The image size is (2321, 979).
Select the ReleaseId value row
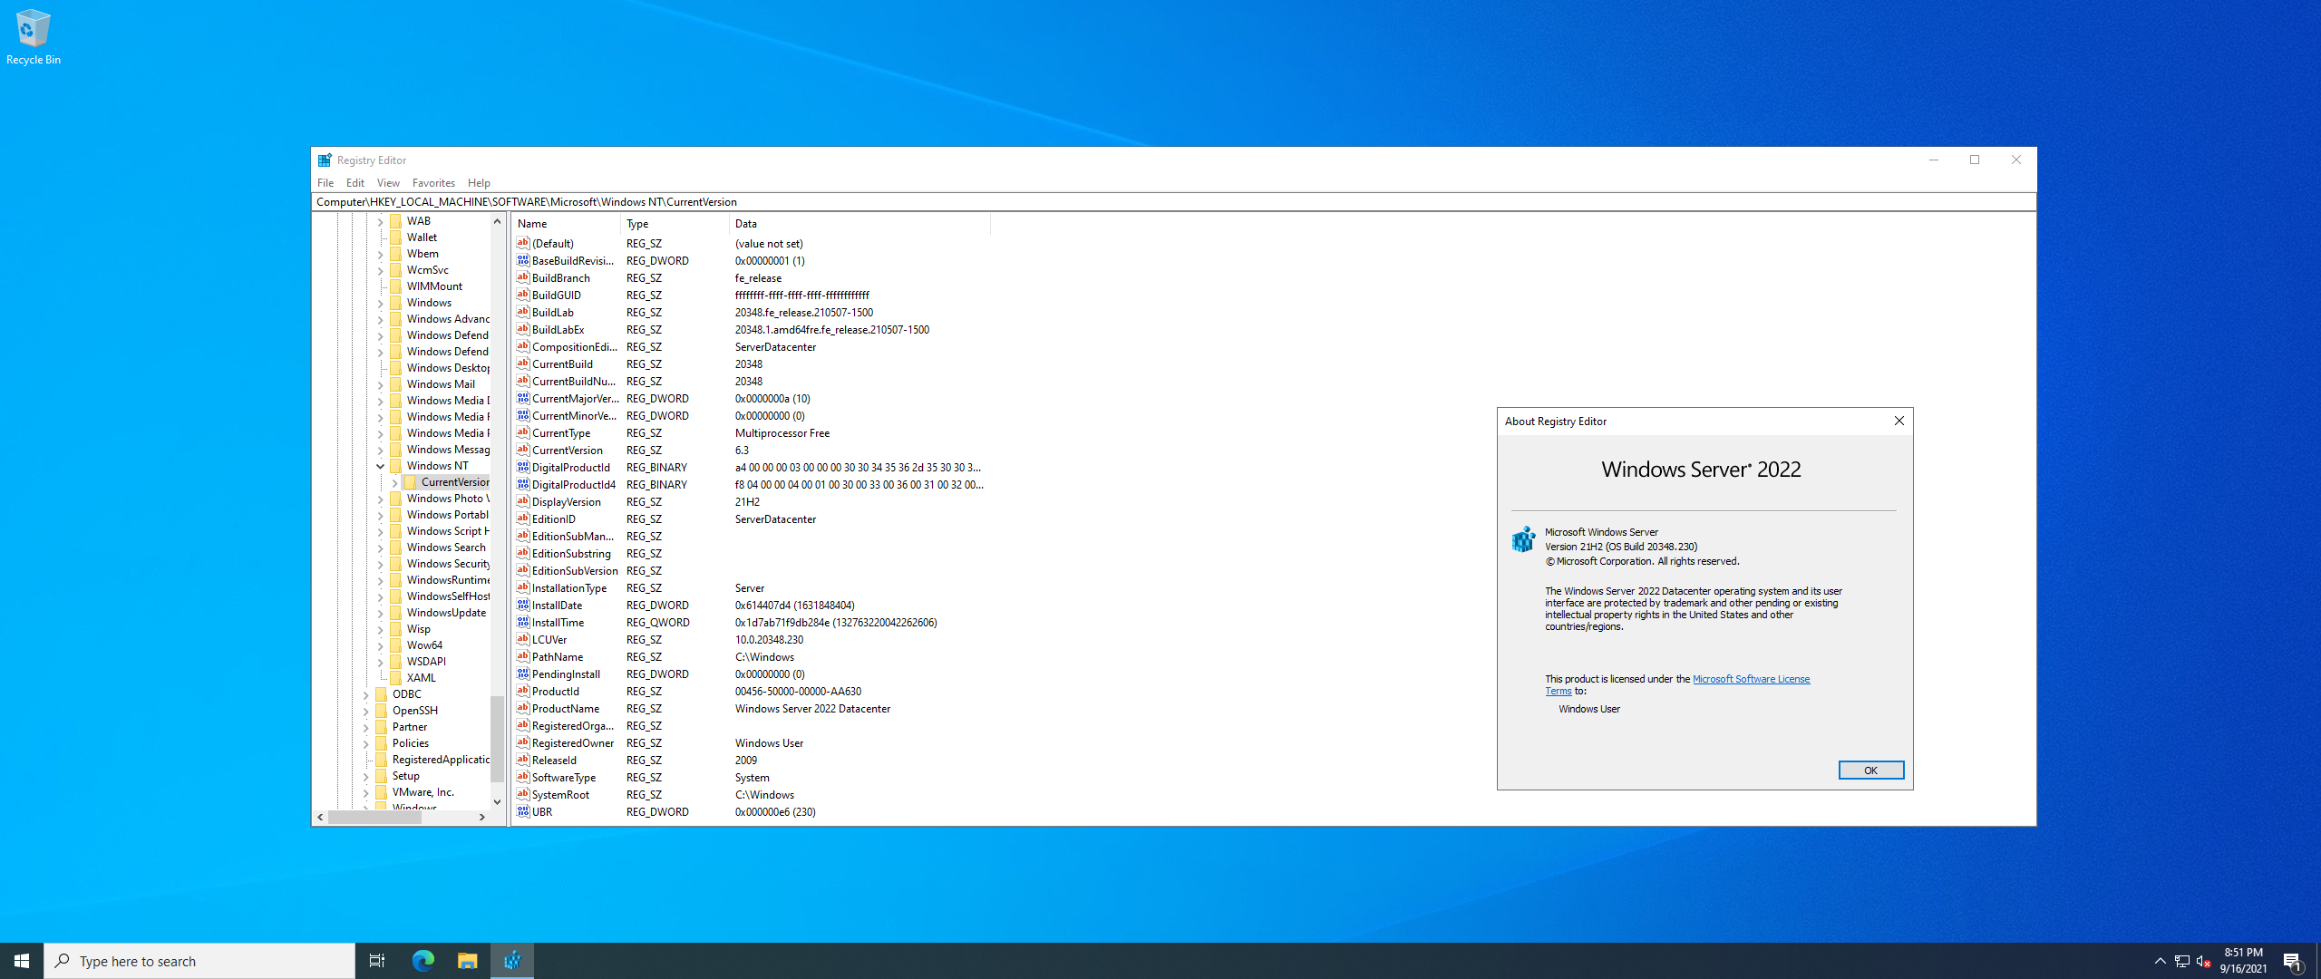752,760
